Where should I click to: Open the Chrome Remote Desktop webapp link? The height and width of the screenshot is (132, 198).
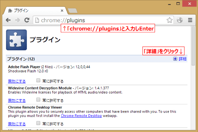pos(81,116)
